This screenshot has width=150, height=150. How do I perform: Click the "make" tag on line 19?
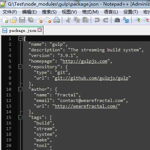(x=42, y=140)
